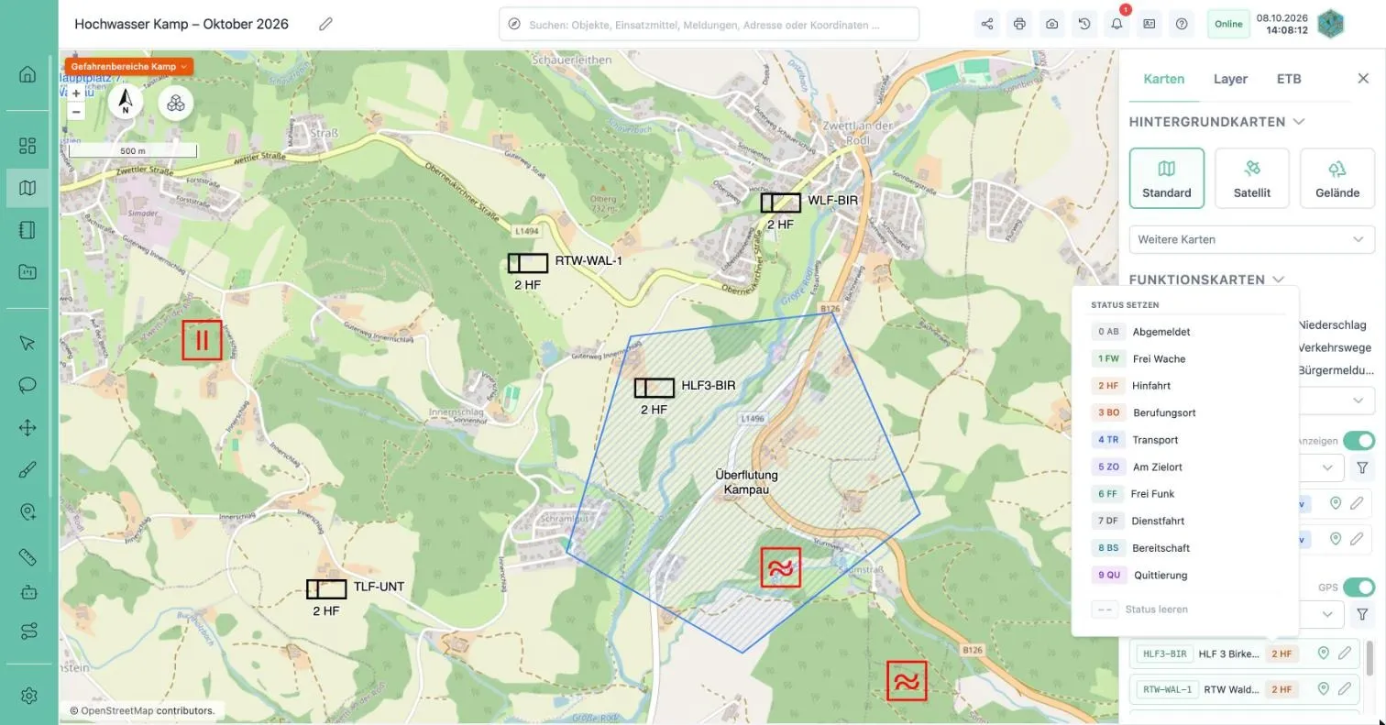Open settings gear in left sidebar
Screen dimensions: 1386x725
(x=27, y=696)
